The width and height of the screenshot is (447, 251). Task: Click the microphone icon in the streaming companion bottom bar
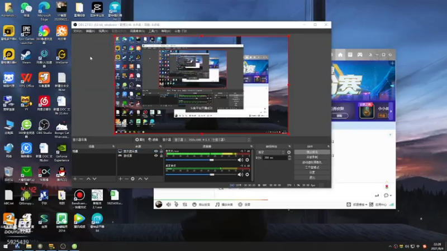coord(176,204)
